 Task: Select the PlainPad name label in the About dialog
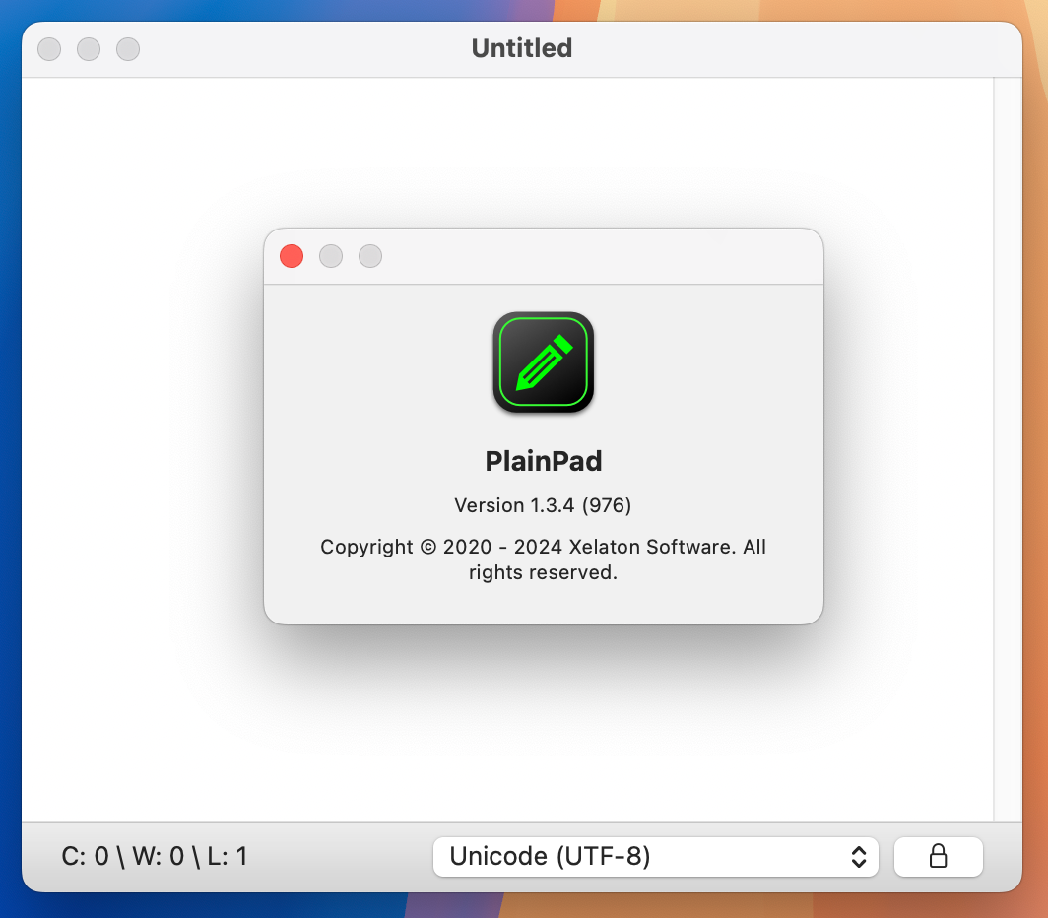(x=543, y=460)
